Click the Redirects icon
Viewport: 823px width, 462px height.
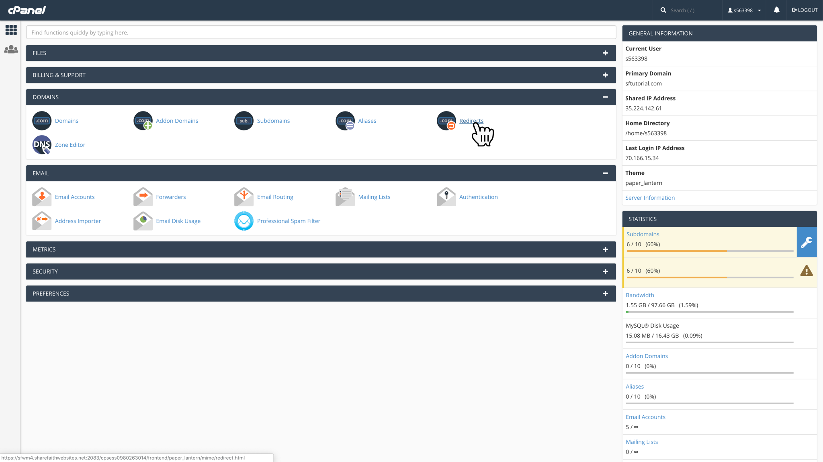pos(446,121)
